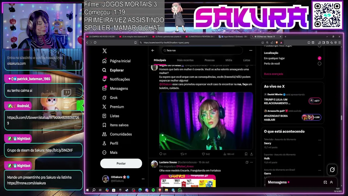348x196 pixels.
Task: Switch to Listas search tab
Action: (x=247, y=60)
